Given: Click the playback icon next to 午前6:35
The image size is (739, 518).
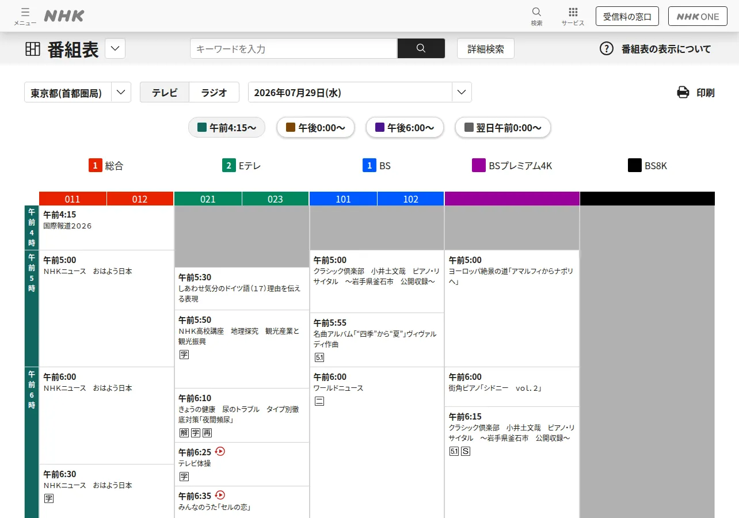Looking at the screenshot, I should (x=220, y=495).
